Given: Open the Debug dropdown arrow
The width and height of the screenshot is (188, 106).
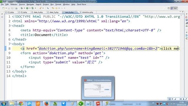Looking at the screenshot, I should (24, 8).
